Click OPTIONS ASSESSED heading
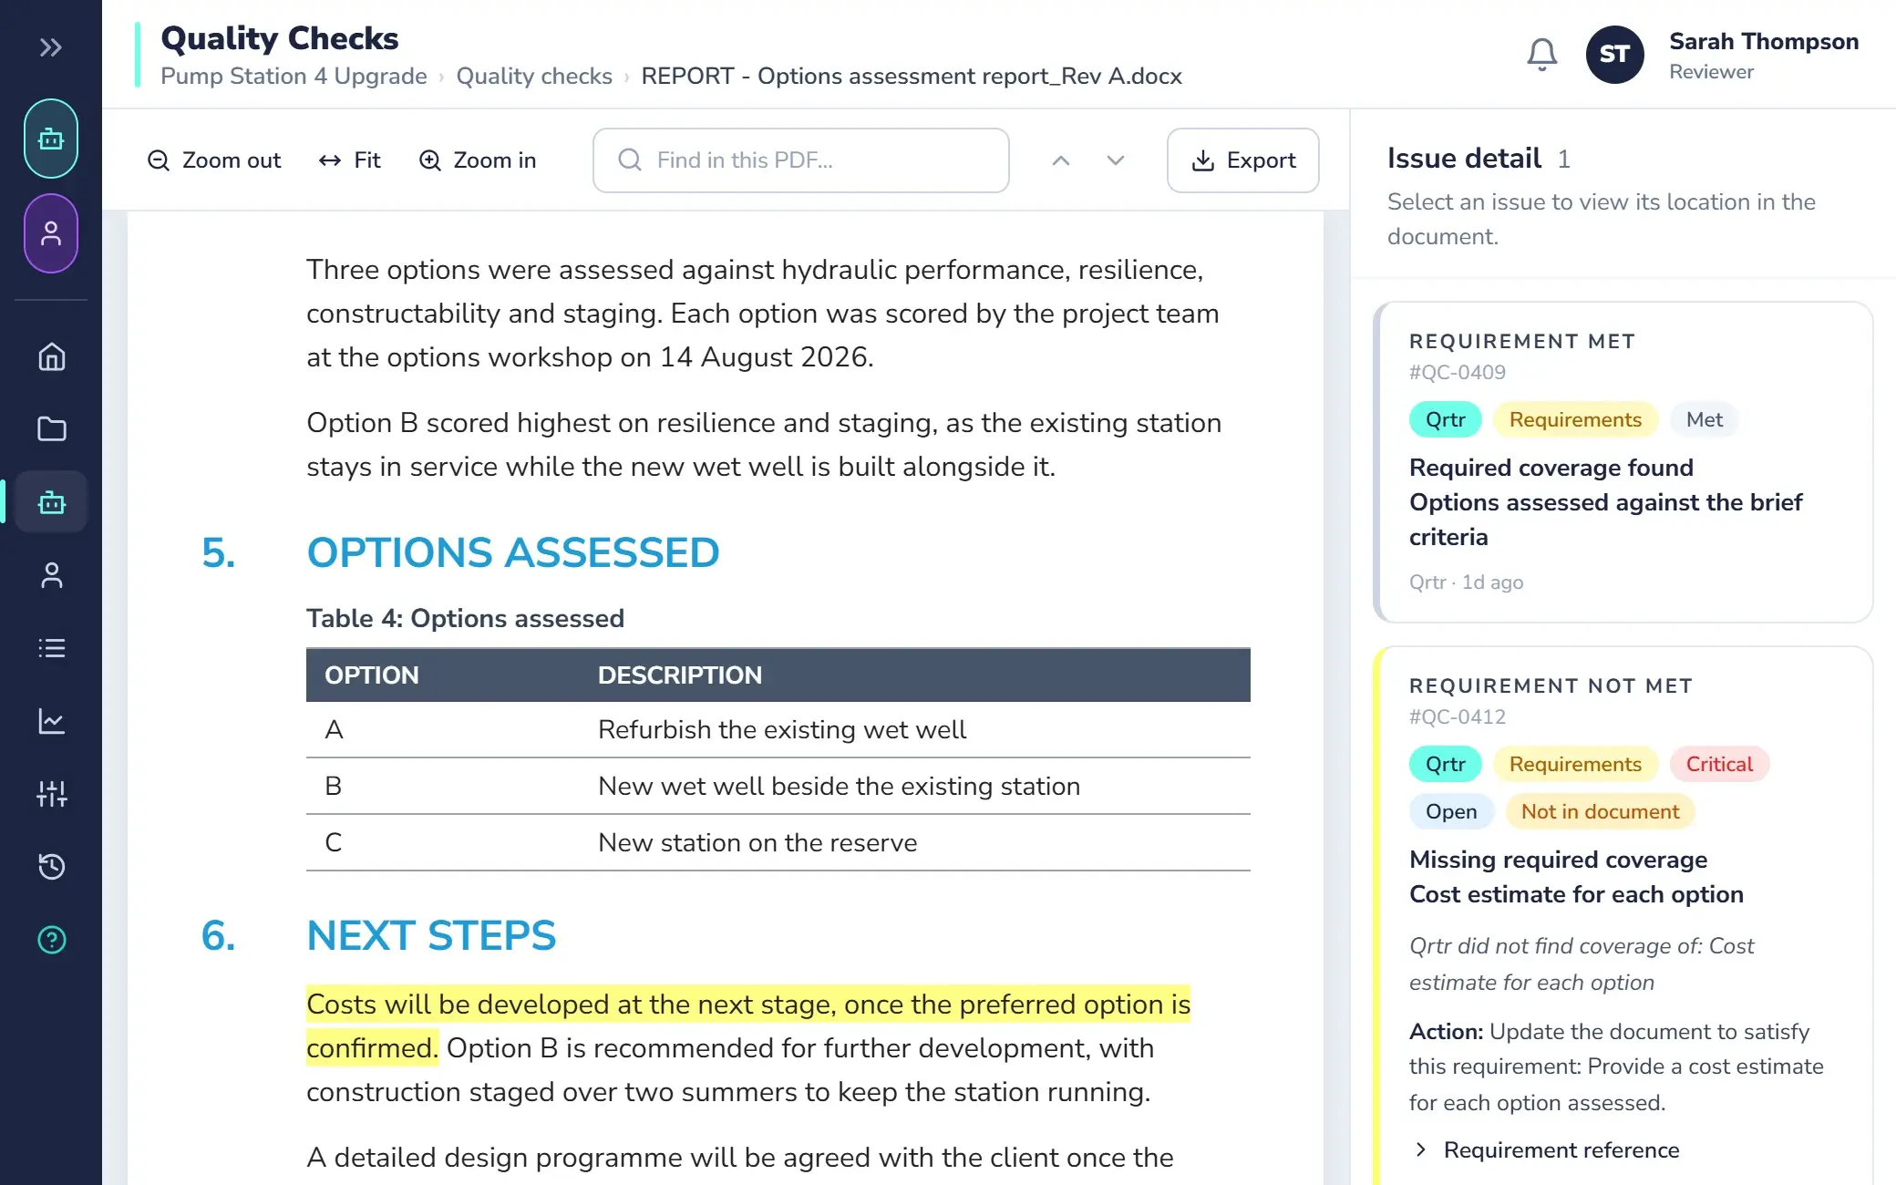This screenshot has width=1896, height=1185. 513,552
